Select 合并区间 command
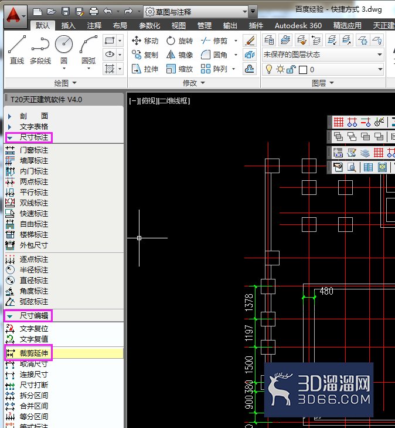This screenshot has height=428, width=395. (34, 406)
